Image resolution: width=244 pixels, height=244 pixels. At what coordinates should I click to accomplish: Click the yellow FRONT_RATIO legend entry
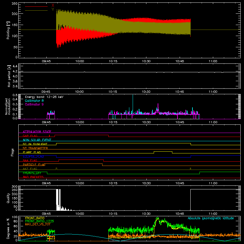[35, 218]
